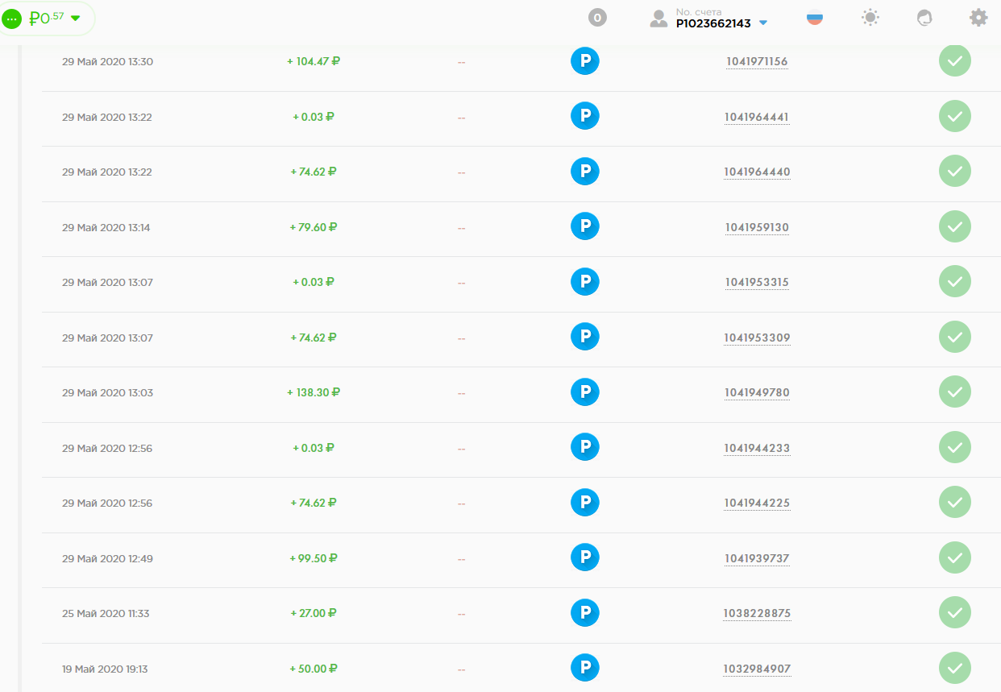The image size is (1001, 692).
Task: Open transaction ID link 1041964441
Action: click(x=757, y=117)
